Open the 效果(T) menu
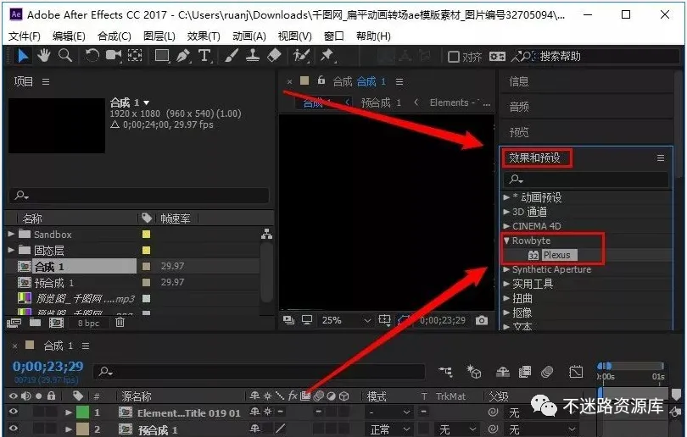 tap(204, 36)
